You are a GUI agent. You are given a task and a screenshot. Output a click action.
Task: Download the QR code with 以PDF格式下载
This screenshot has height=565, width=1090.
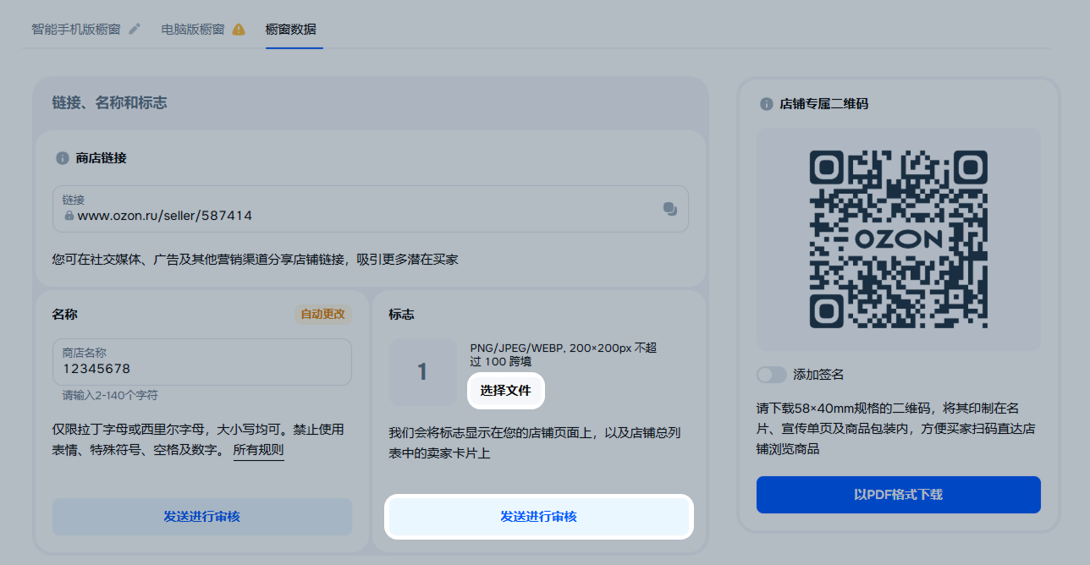pyautogui.click(x=898, y=494)
